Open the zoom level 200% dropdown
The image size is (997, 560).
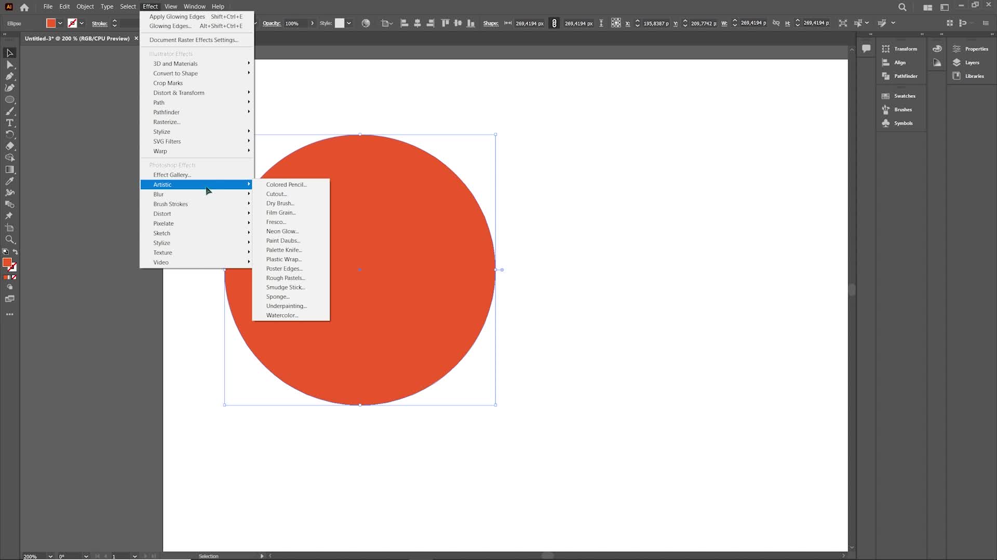point(50,556)
